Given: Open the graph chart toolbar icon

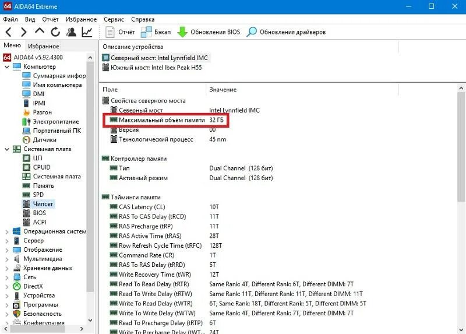Looking at the screenshot, I should pyautogui.click(x=87, y=32).
